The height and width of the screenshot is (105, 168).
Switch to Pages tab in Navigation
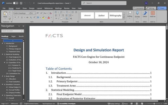[x=13, y=36]
